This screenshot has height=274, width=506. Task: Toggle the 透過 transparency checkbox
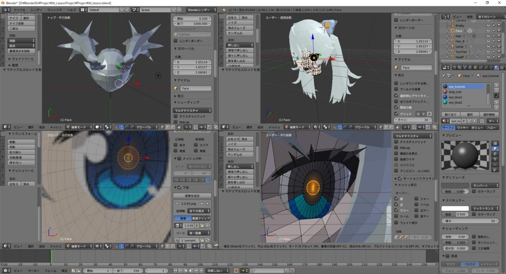tap(448, 256)
